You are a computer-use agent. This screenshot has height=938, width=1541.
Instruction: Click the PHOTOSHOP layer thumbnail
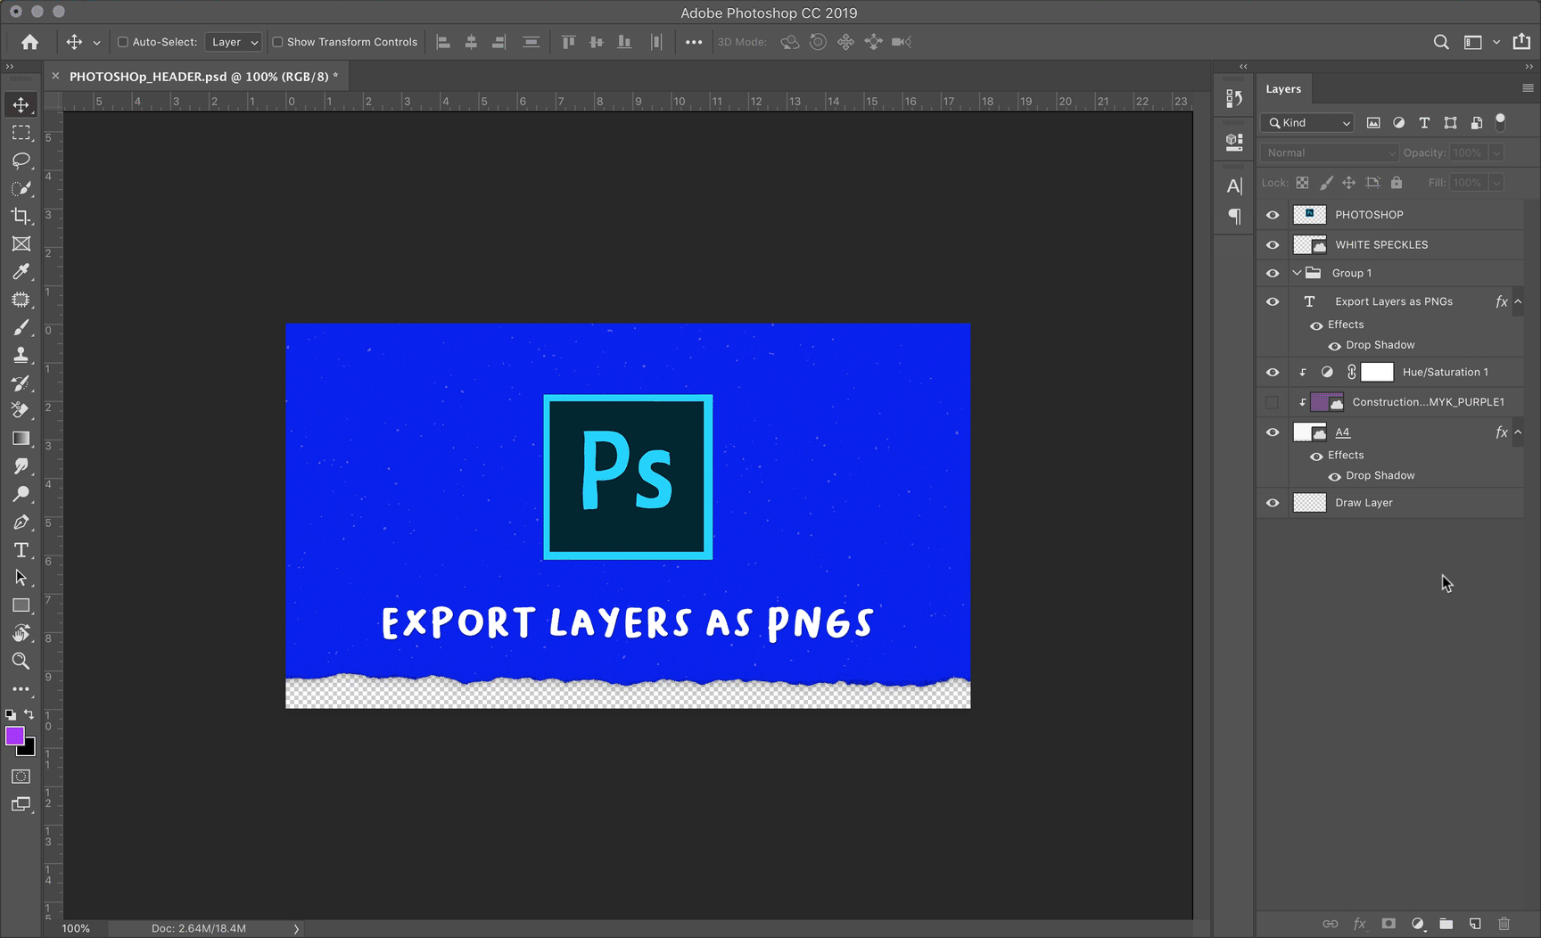(1309, 215)
